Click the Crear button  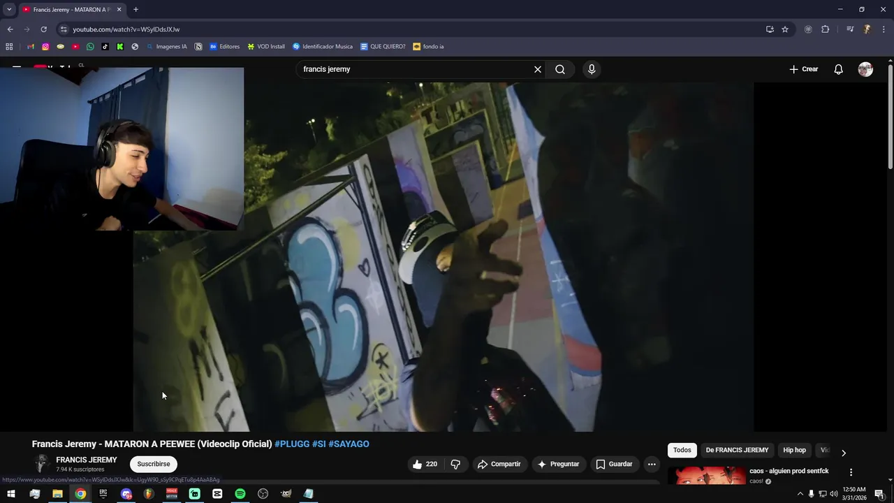[804, 69]
